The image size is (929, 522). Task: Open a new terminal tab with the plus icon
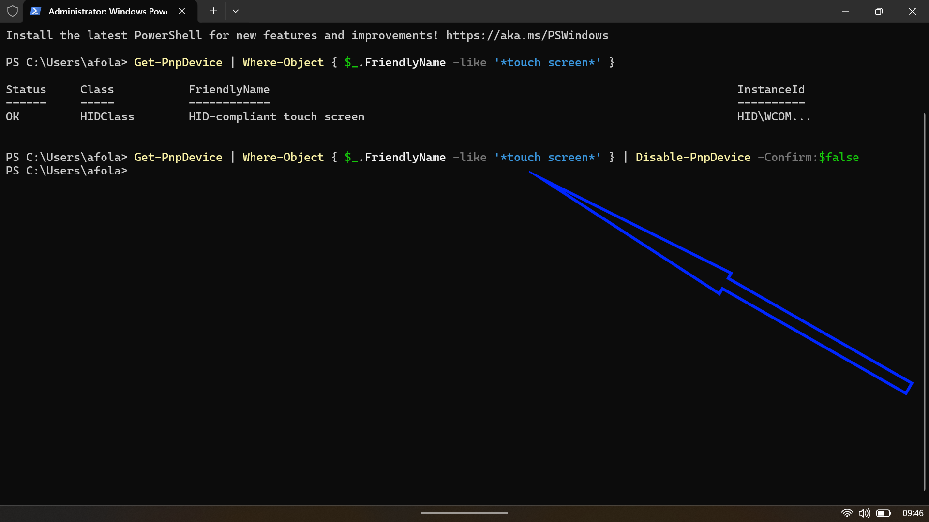pyautogui.click(x=213, y=11)
